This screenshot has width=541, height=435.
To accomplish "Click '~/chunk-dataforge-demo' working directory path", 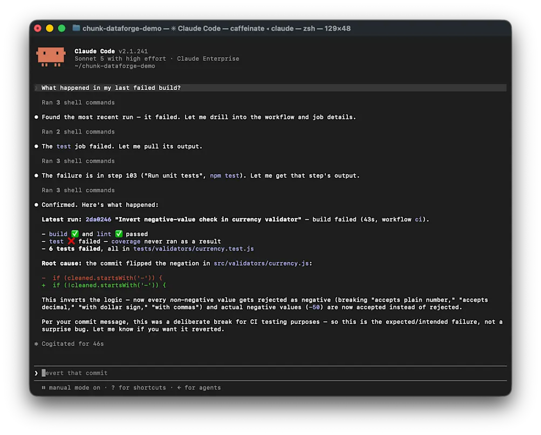I will [x=115, y=66].
